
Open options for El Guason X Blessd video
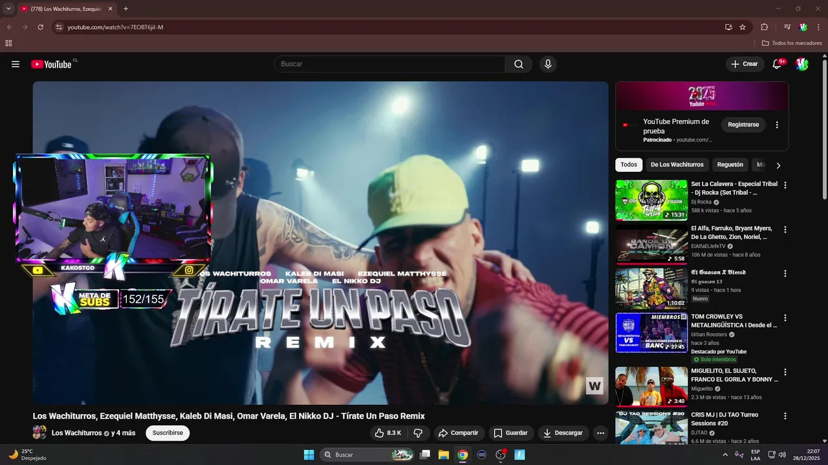pyautogui.click(x=785, y=274)
